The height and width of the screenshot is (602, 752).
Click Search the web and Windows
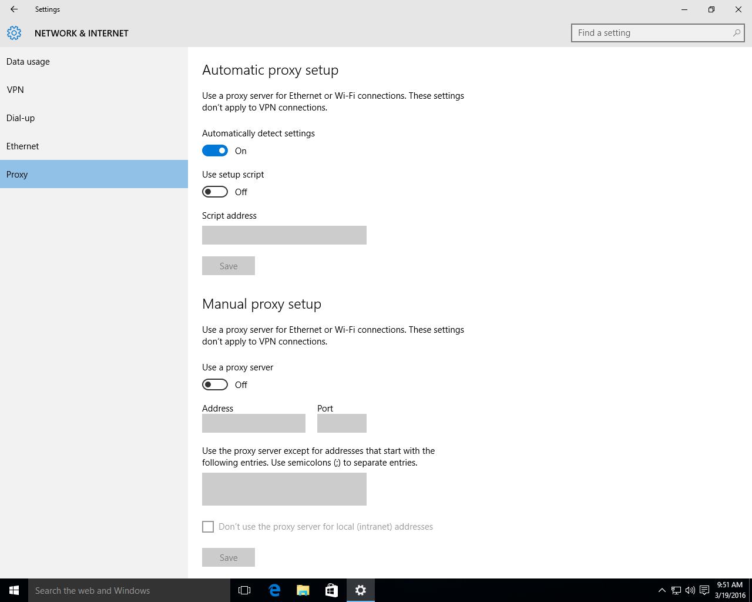tap(129, 590)
